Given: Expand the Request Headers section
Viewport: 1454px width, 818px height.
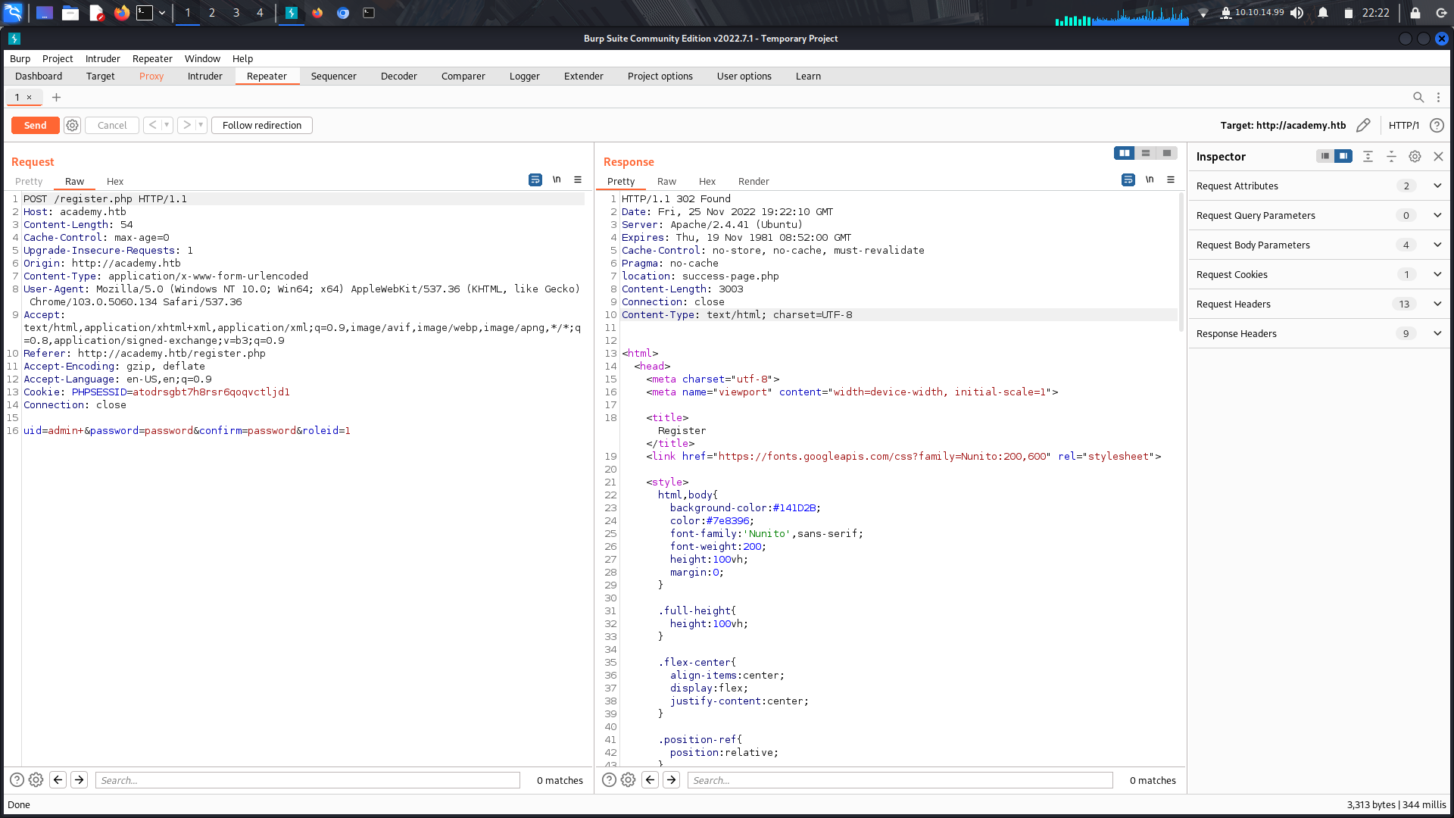Looking at the screenshot, I should pos(1437,304).
